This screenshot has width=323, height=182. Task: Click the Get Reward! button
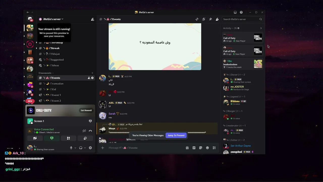(x=86, y=110)
